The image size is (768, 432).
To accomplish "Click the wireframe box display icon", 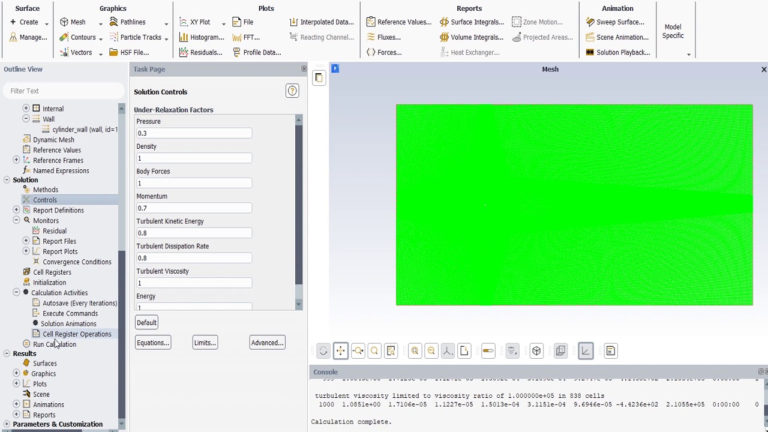I will pyautogui.click(x=536, y=351).
